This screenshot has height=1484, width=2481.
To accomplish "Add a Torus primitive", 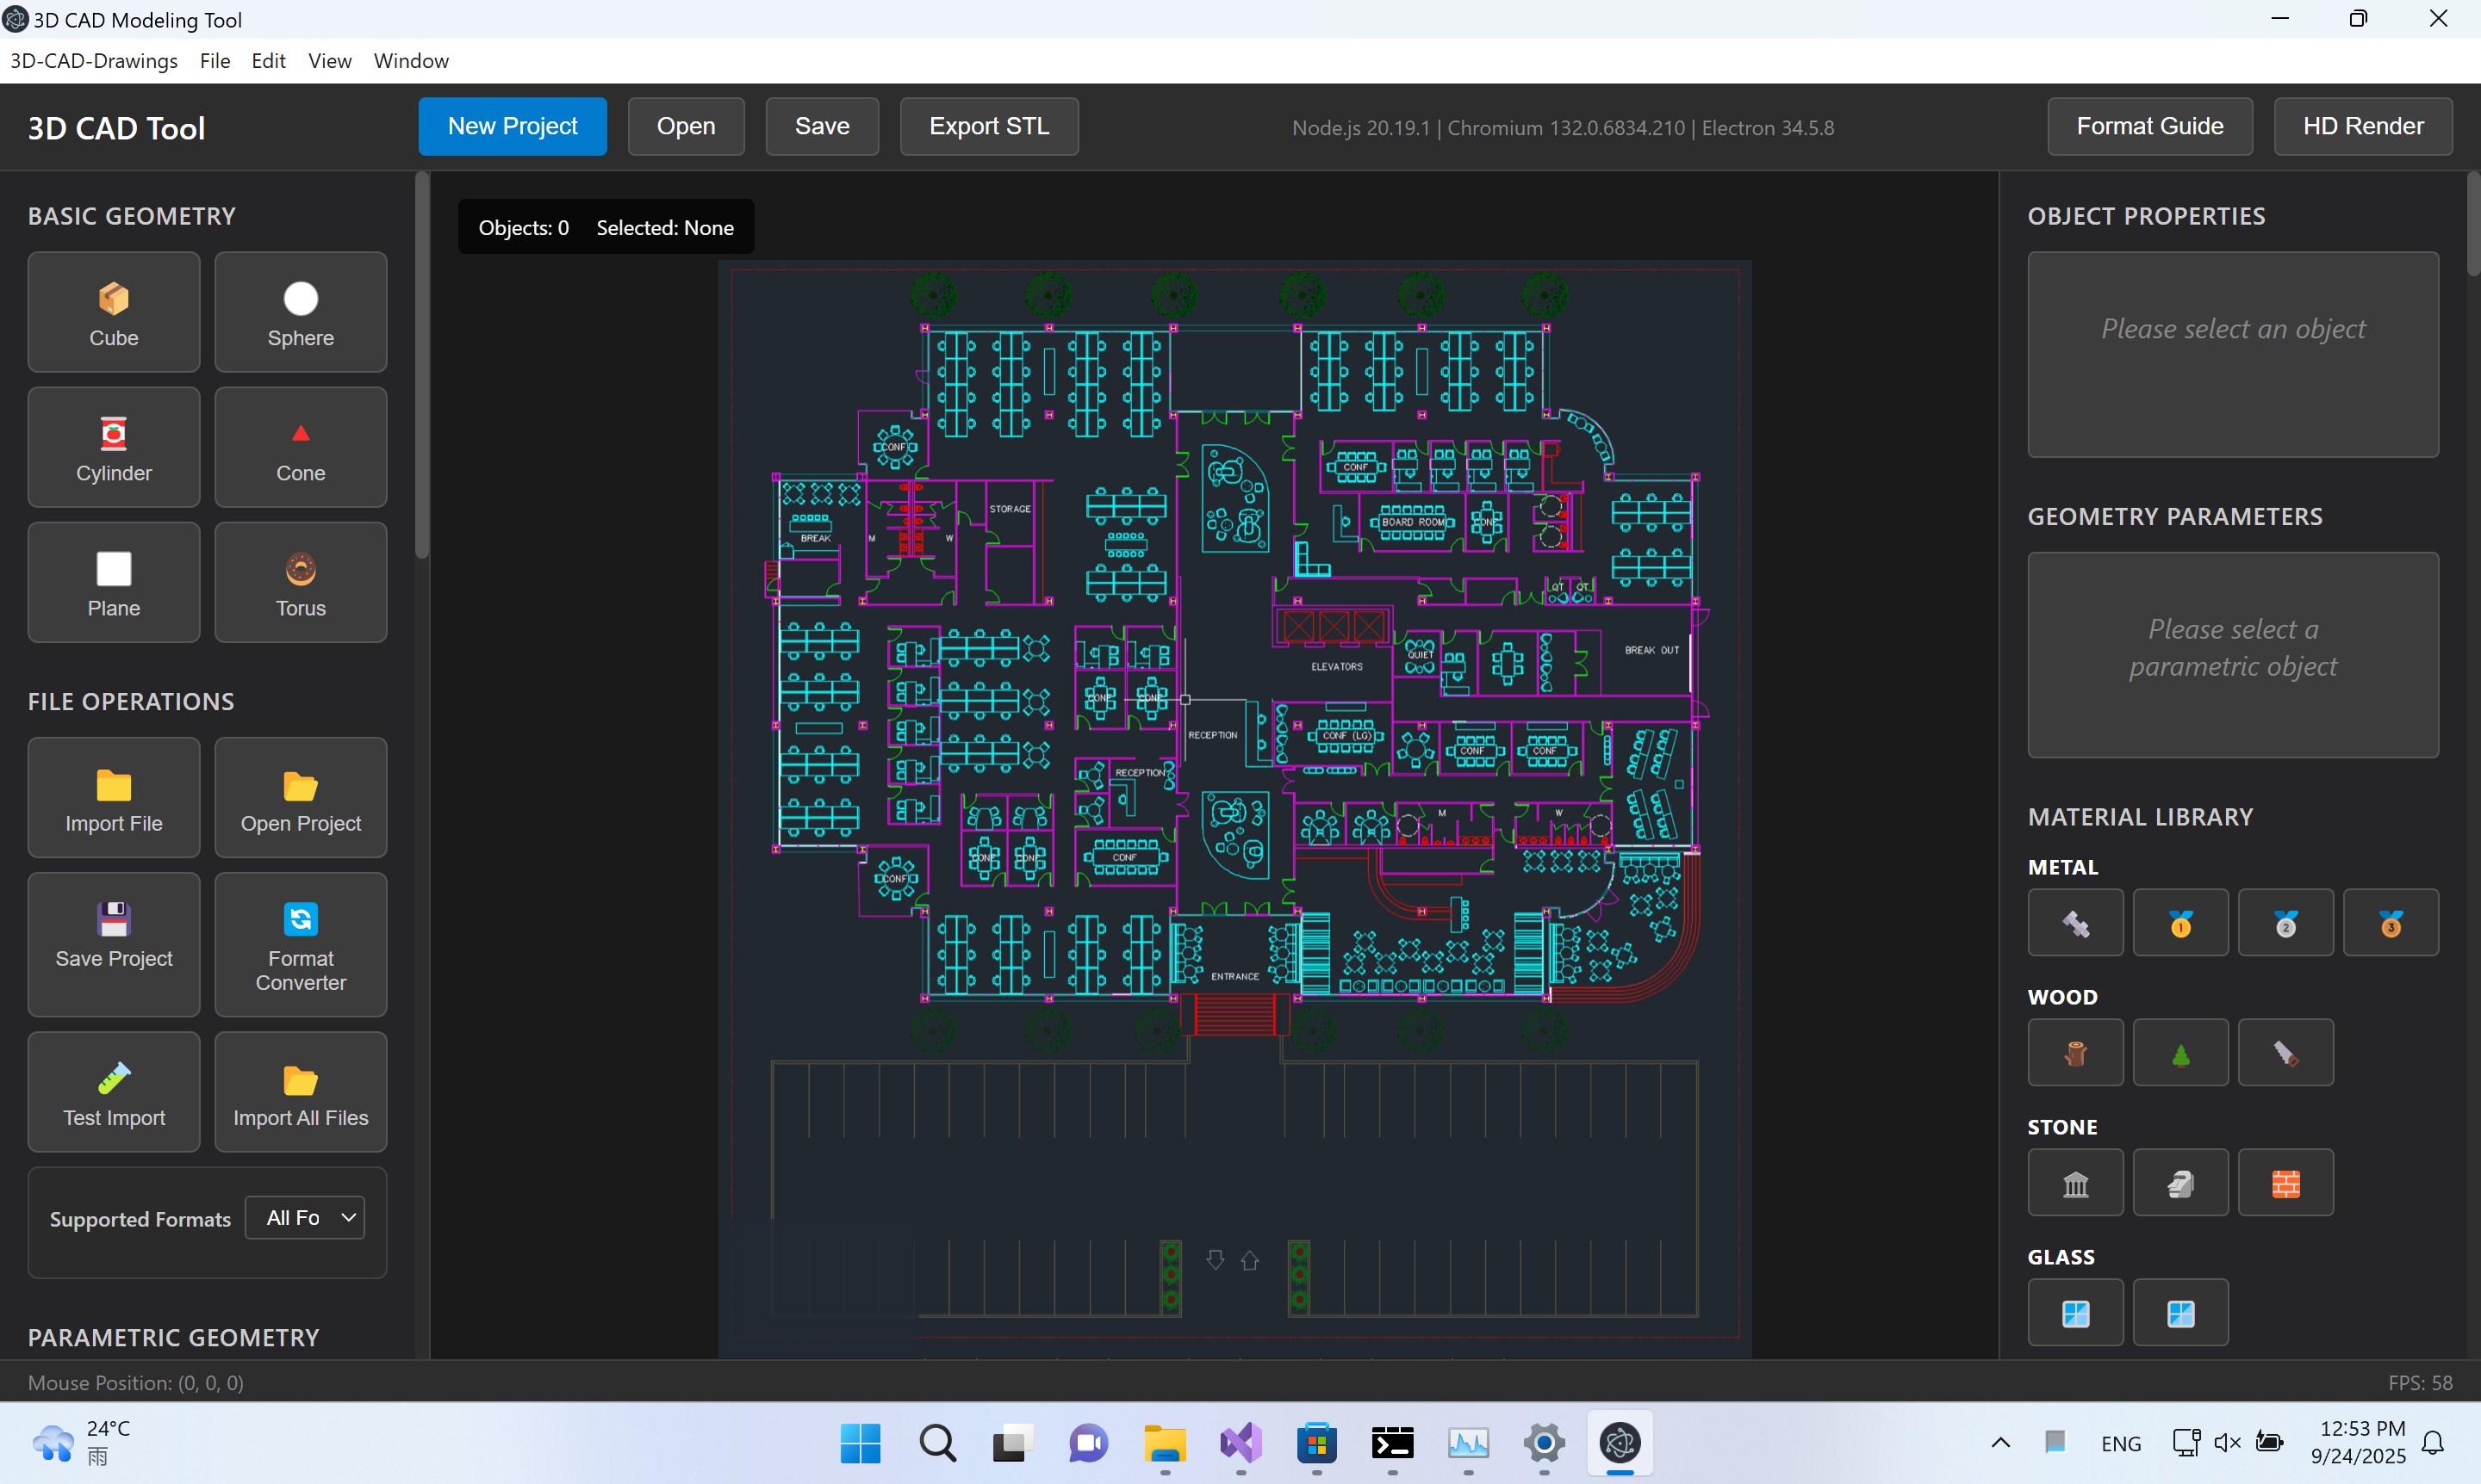I will [299, 582].
